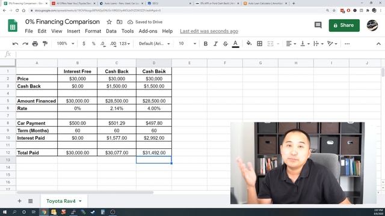Image resolution: width=385 pixels, height=216 pixels.
Task: Add a new sheet with plus icon
Action: [x=19, y=201]
